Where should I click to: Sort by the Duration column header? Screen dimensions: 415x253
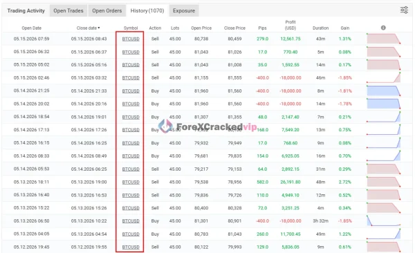[320, 28]
